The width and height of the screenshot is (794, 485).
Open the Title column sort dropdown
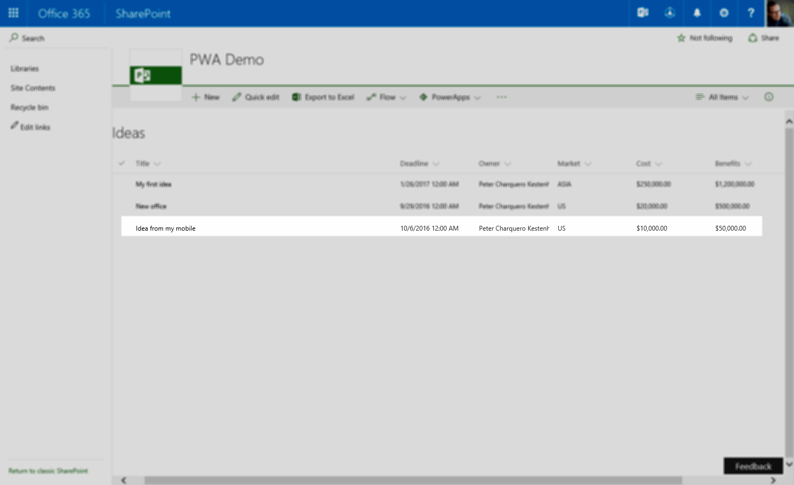click(x=157, y=163)
